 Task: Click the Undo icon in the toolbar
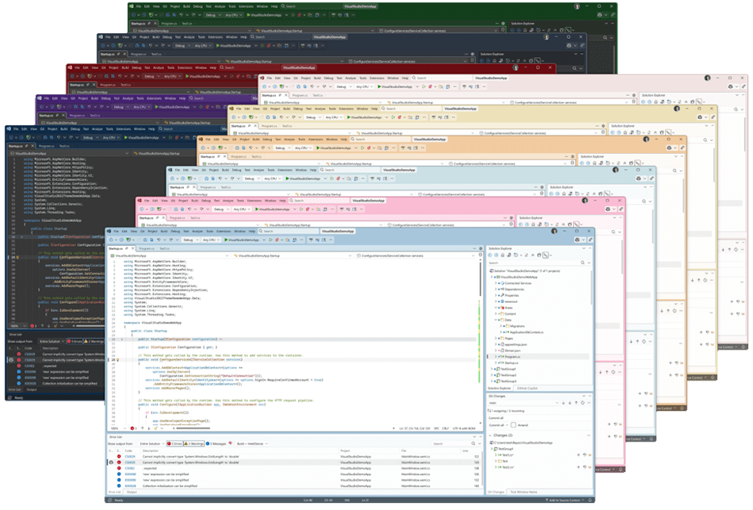(x=159, y=240)
